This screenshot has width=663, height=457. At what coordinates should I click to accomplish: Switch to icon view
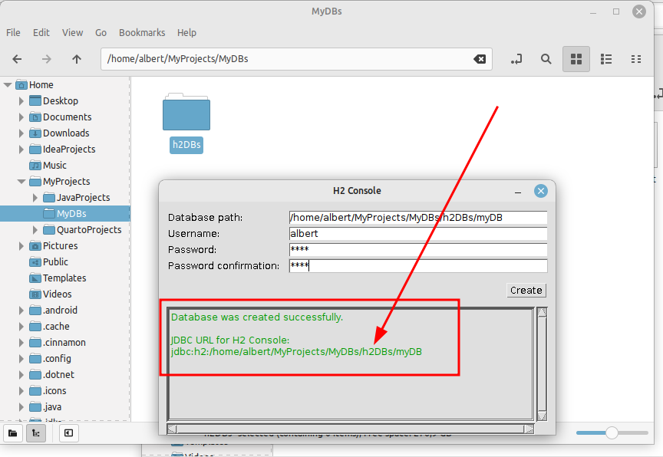coord(576,59)
